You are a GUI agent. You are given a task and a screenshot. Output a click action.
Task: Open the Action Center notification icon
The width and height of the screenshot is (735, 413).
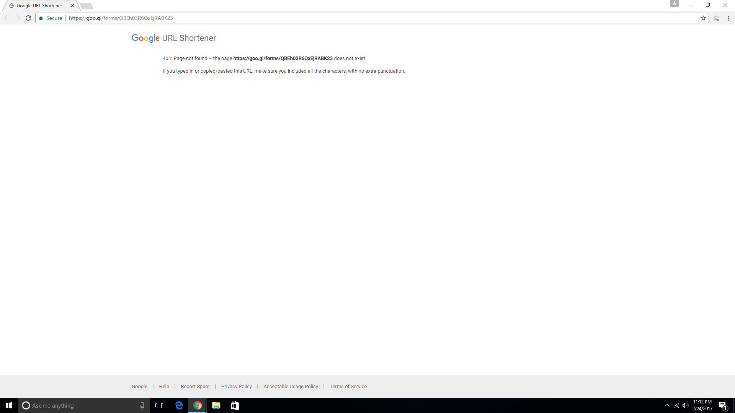[723, 405]
